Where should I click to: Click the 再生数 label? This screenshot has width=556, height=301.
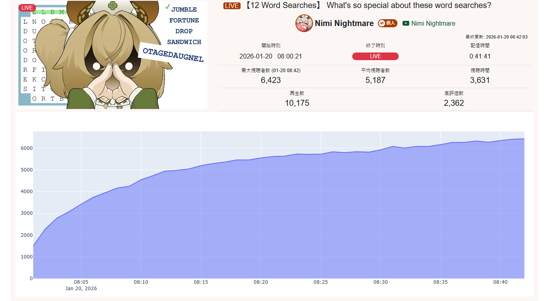pos(297,93)
